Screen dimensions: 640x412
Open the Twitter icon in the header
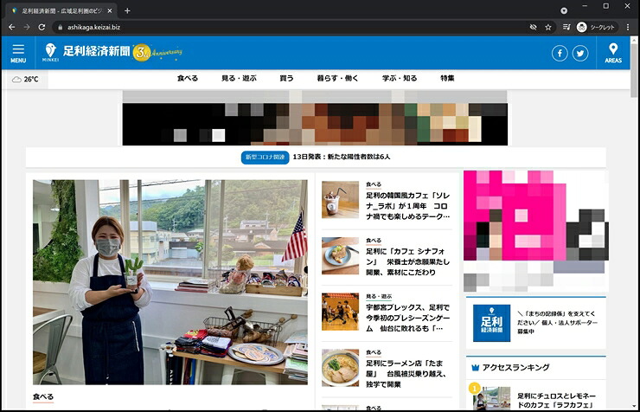coord(580,53)
